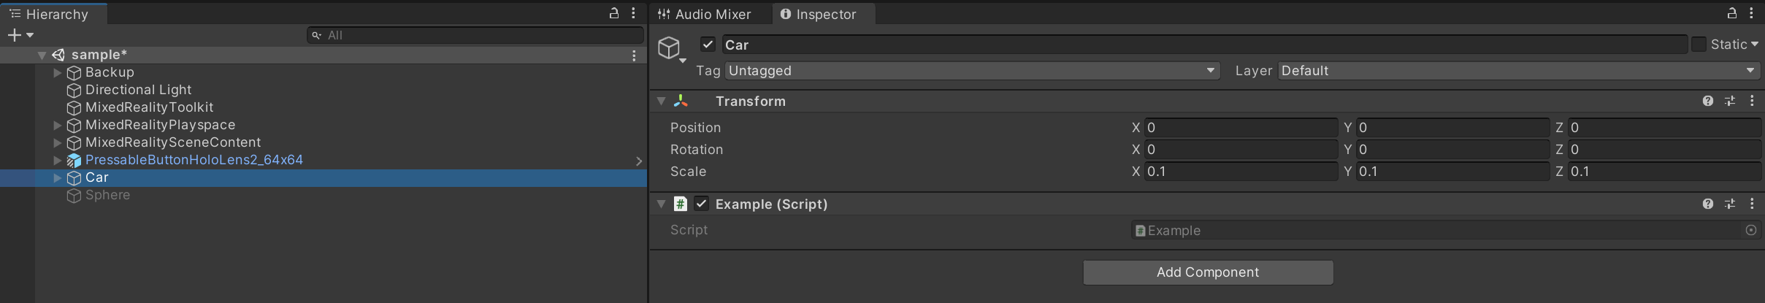Disable the Example script checkbox
Viewport: 1765px width, 303px height.
tap(702, 204)
